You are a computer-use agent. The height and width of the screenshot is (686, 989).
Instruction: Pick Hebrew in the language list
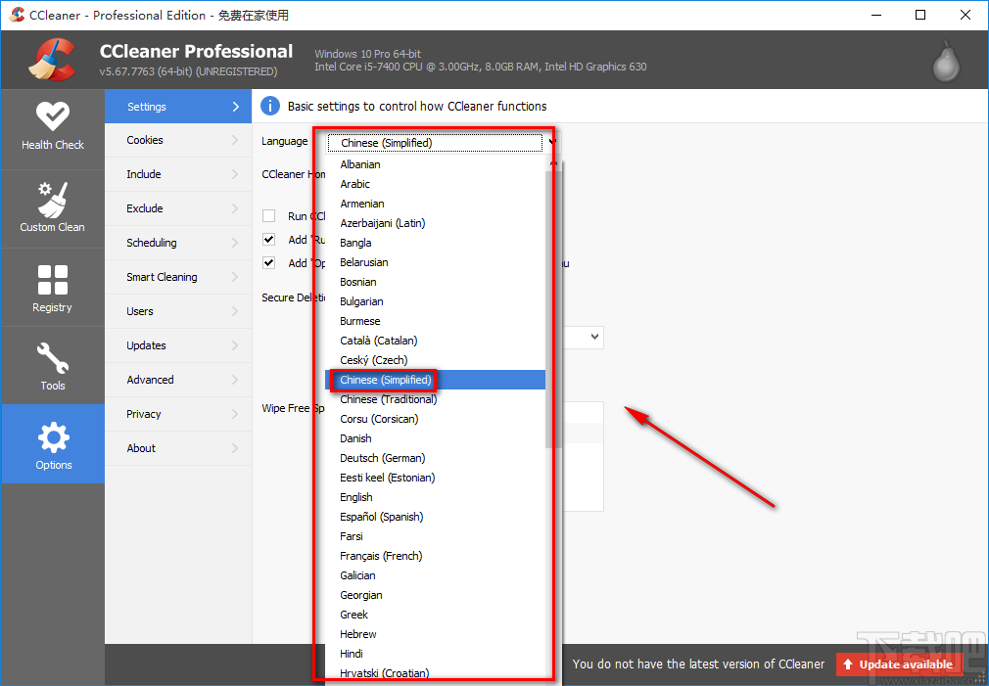[x=435, y=634]
